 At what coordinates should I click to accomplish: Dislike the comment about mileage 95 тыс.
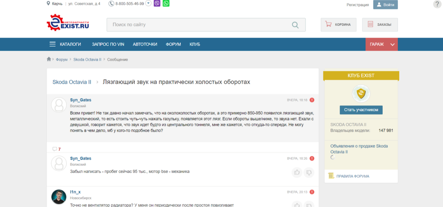[x=309, y=172]
